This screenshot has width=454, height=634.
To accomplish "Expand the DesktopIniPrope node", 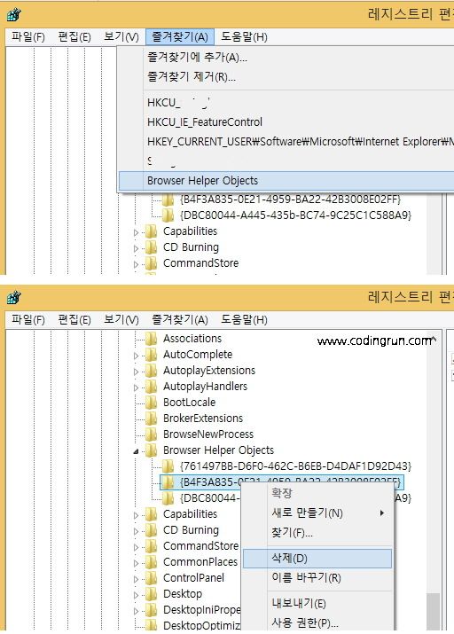I will [137, 611].
